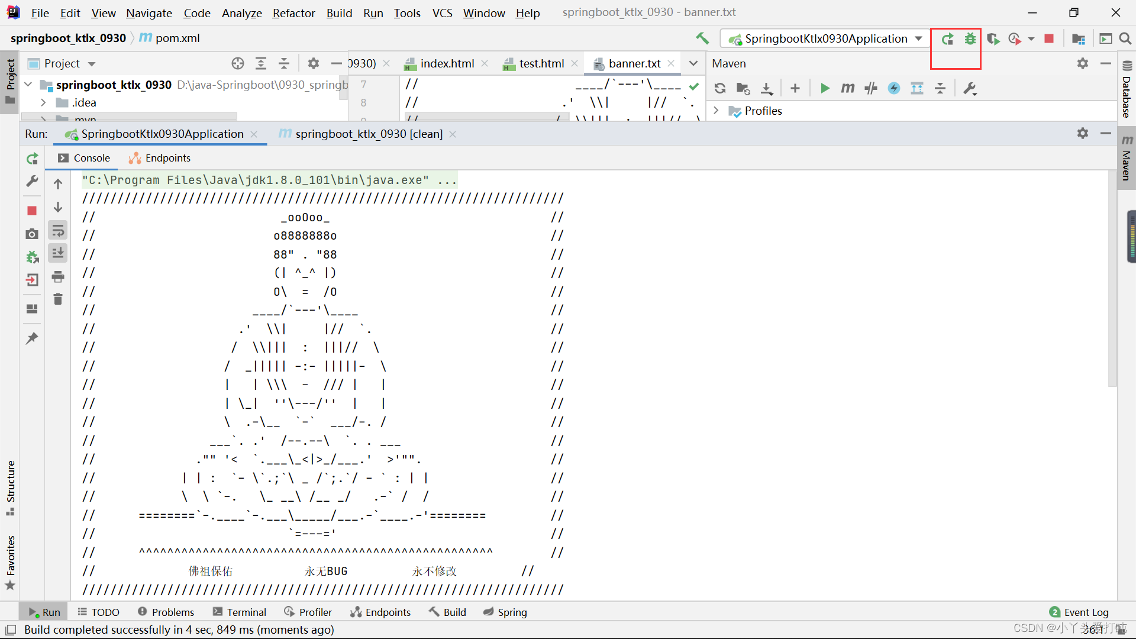Click the Run application button
Viewport: 1136px width, 639px height.
[947, 39]
